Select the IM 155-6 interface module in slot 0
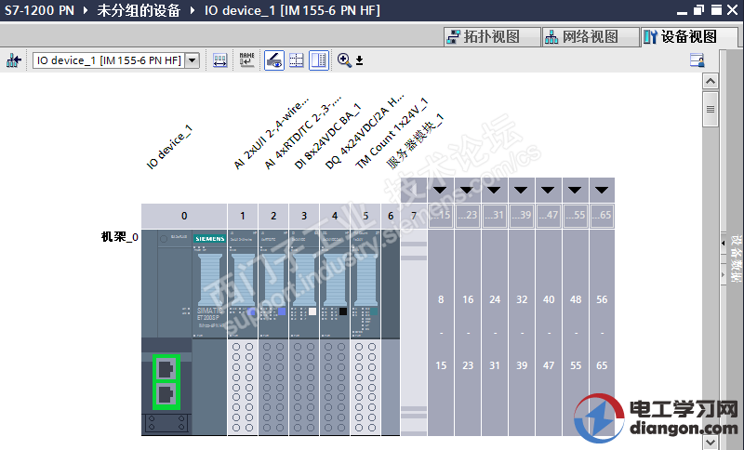The width and height of the screenshot is (744, 450). click(x=184, y=332)
